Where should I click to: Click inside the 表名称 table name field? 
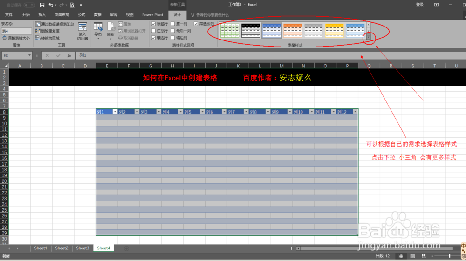(16, 31)
